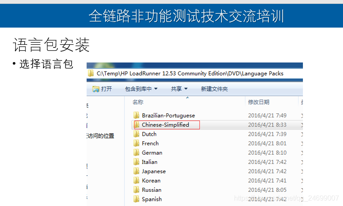Click date 2016/4/21 7:41
The width and height of the screenshot is (343, 206).
(267, 181)
